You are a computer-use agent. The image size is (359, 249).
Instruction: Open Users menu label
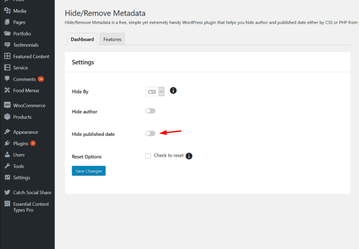[x=19, y=155]
